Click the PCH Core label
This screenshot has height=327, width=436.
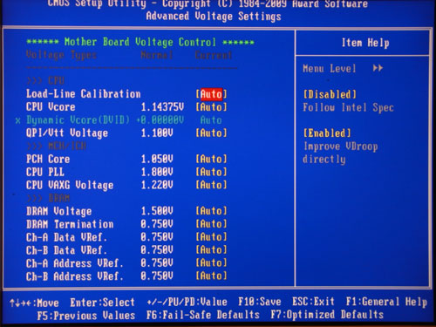(48, 159)
